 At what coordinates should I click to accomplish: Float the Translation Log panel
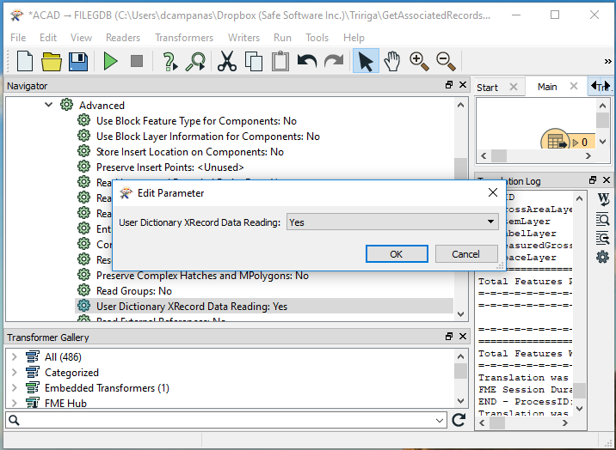click(x=593, y=180)
